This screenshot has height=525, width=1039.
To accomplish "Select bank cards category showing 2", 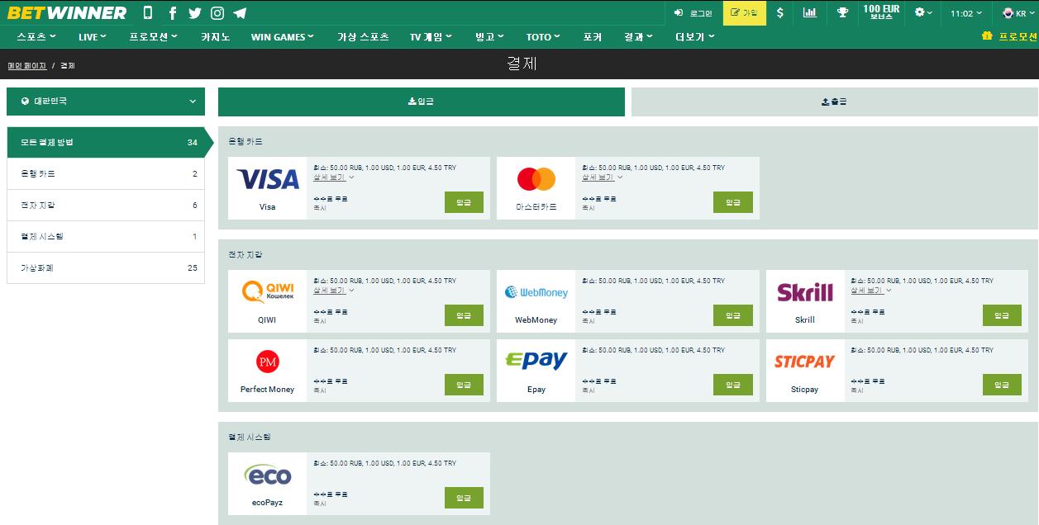I will [106, 174].
